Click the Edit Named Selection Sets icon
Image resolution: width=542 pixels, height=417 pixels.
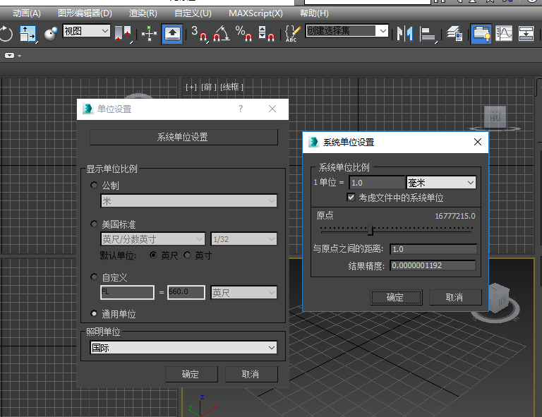291,33
